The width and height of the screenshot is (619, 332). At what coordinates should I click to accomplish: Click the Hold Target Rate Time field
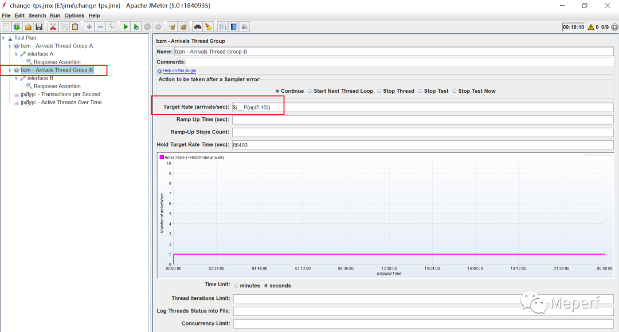click(x=423, y=145)
